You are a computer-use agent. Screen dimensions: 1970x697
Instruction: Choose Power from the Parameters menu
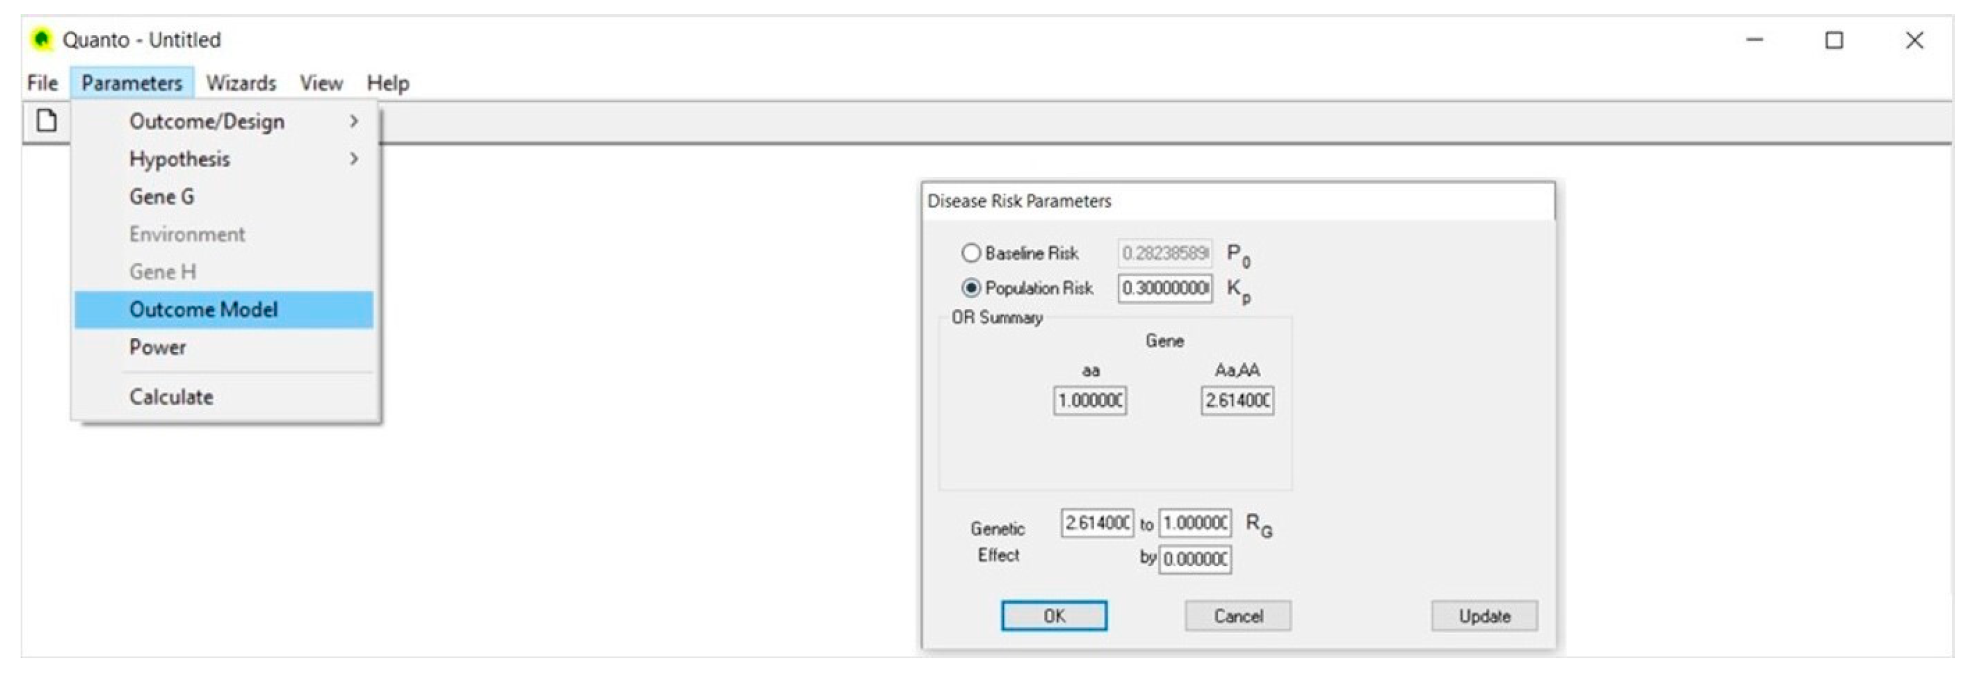(x=158, y=347)
